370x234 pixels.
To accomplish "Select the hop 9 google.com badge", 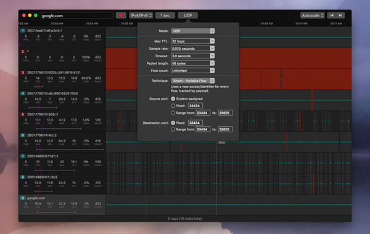I will coord(23,198).
